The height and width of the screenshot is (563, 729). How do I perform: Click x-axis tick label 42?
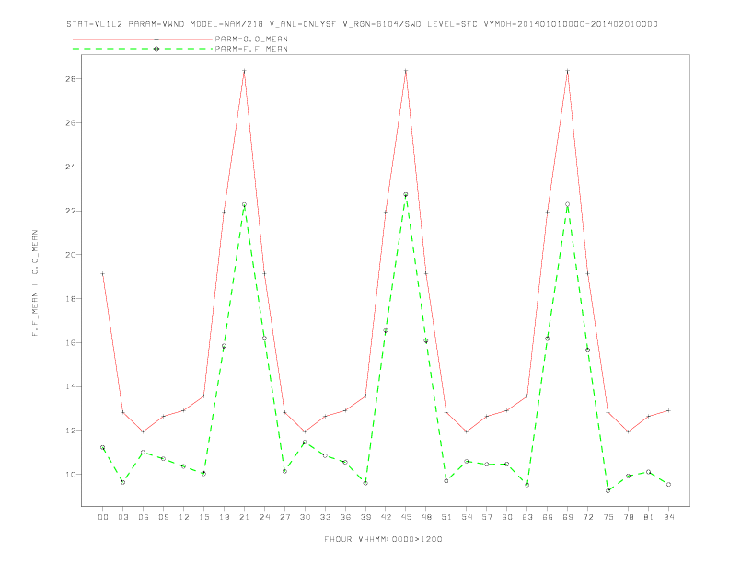coord(386,517)
